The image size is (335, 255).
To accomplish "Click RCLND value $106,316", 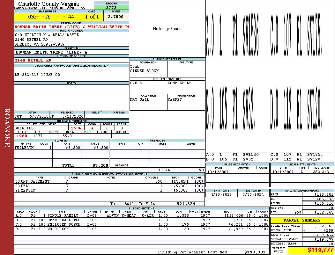I will tap(324, 203).
